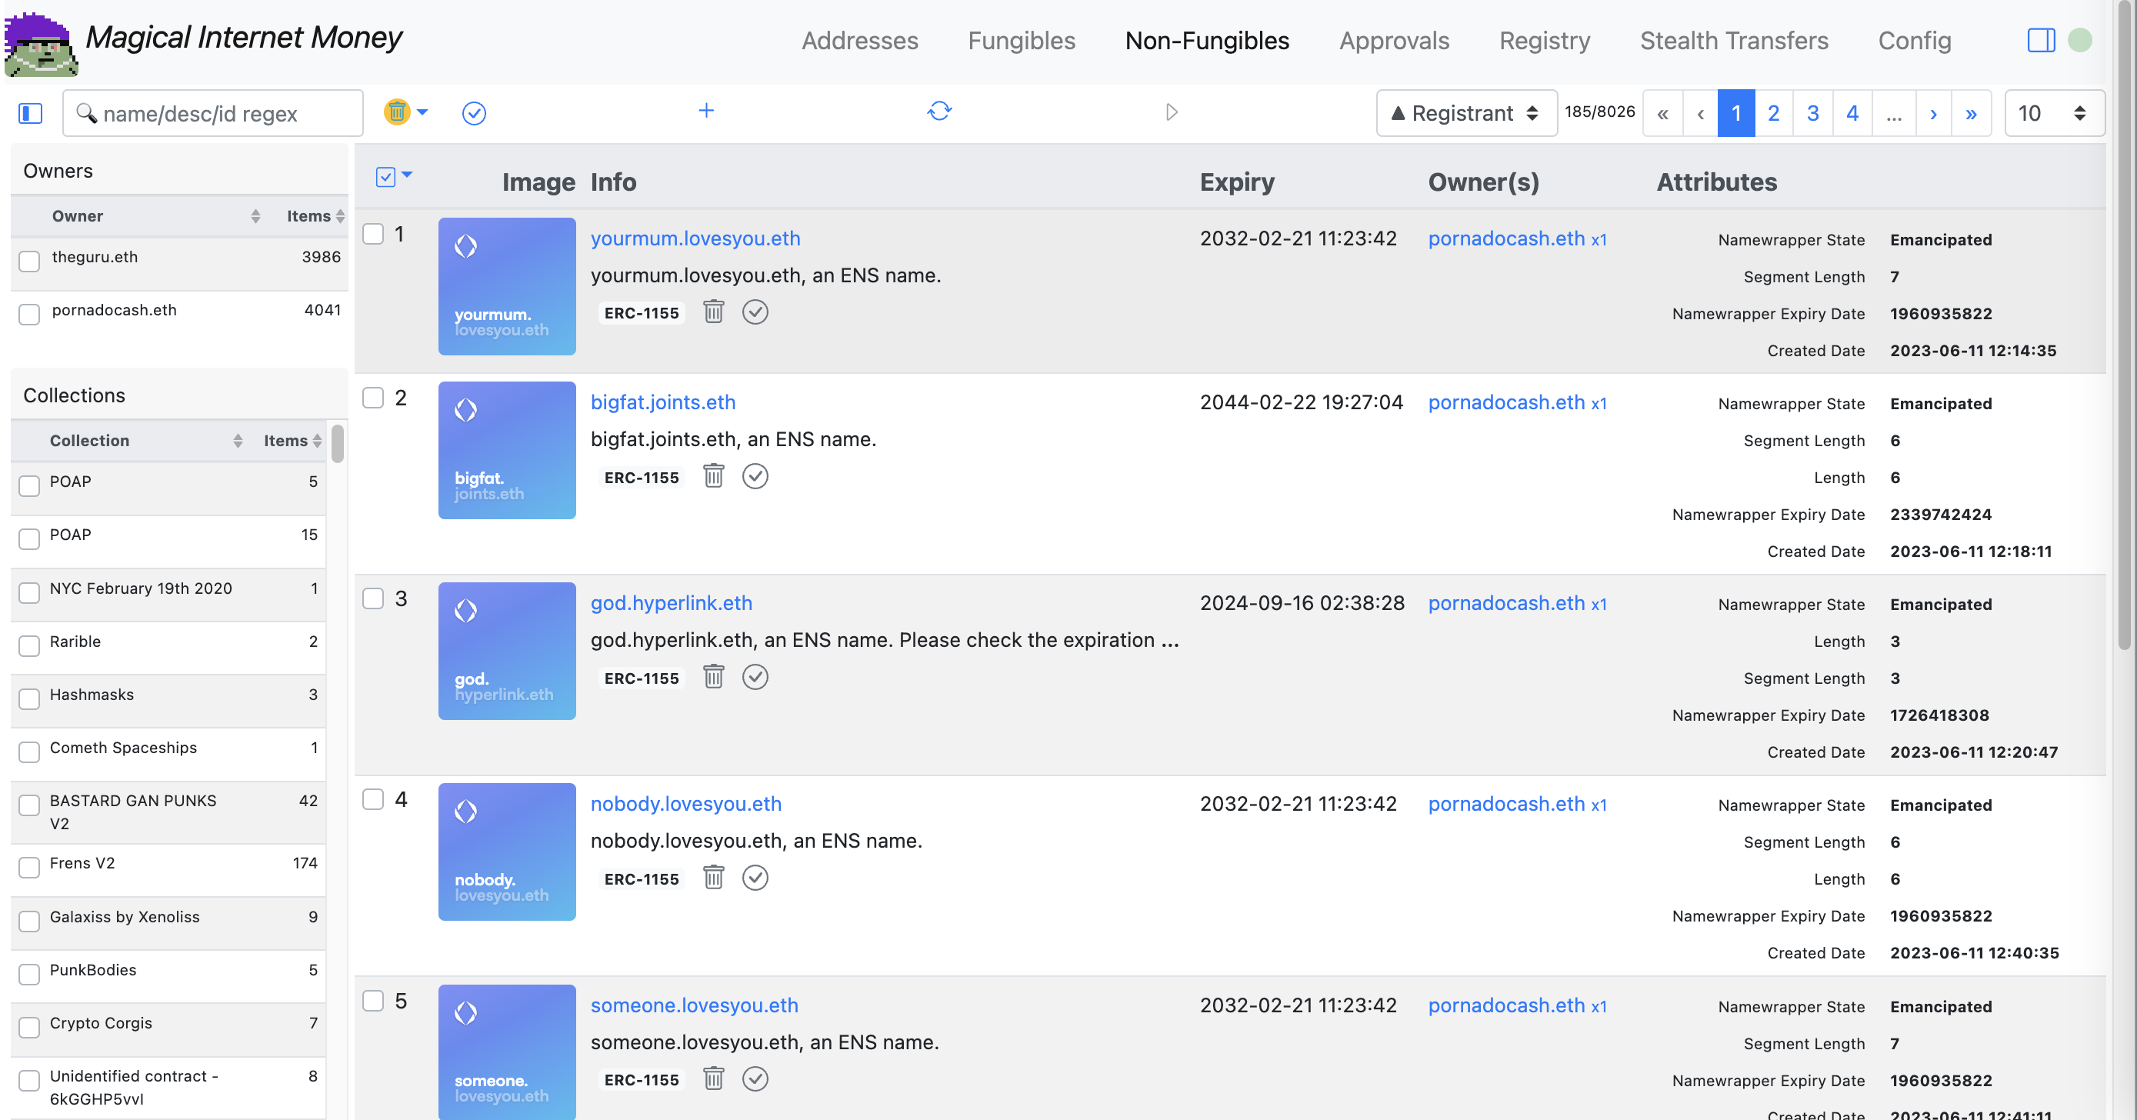Image resolution: width=2137 pixels, height=1120 pixels.
Task: Open the page size dropdown showing 10
Action: (x=2053, y=113)
